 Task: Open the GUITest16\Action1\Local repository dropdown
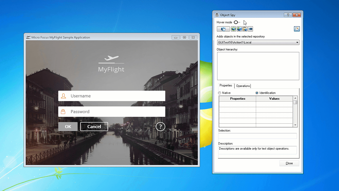pyautogui.click(x=297, y=42)
